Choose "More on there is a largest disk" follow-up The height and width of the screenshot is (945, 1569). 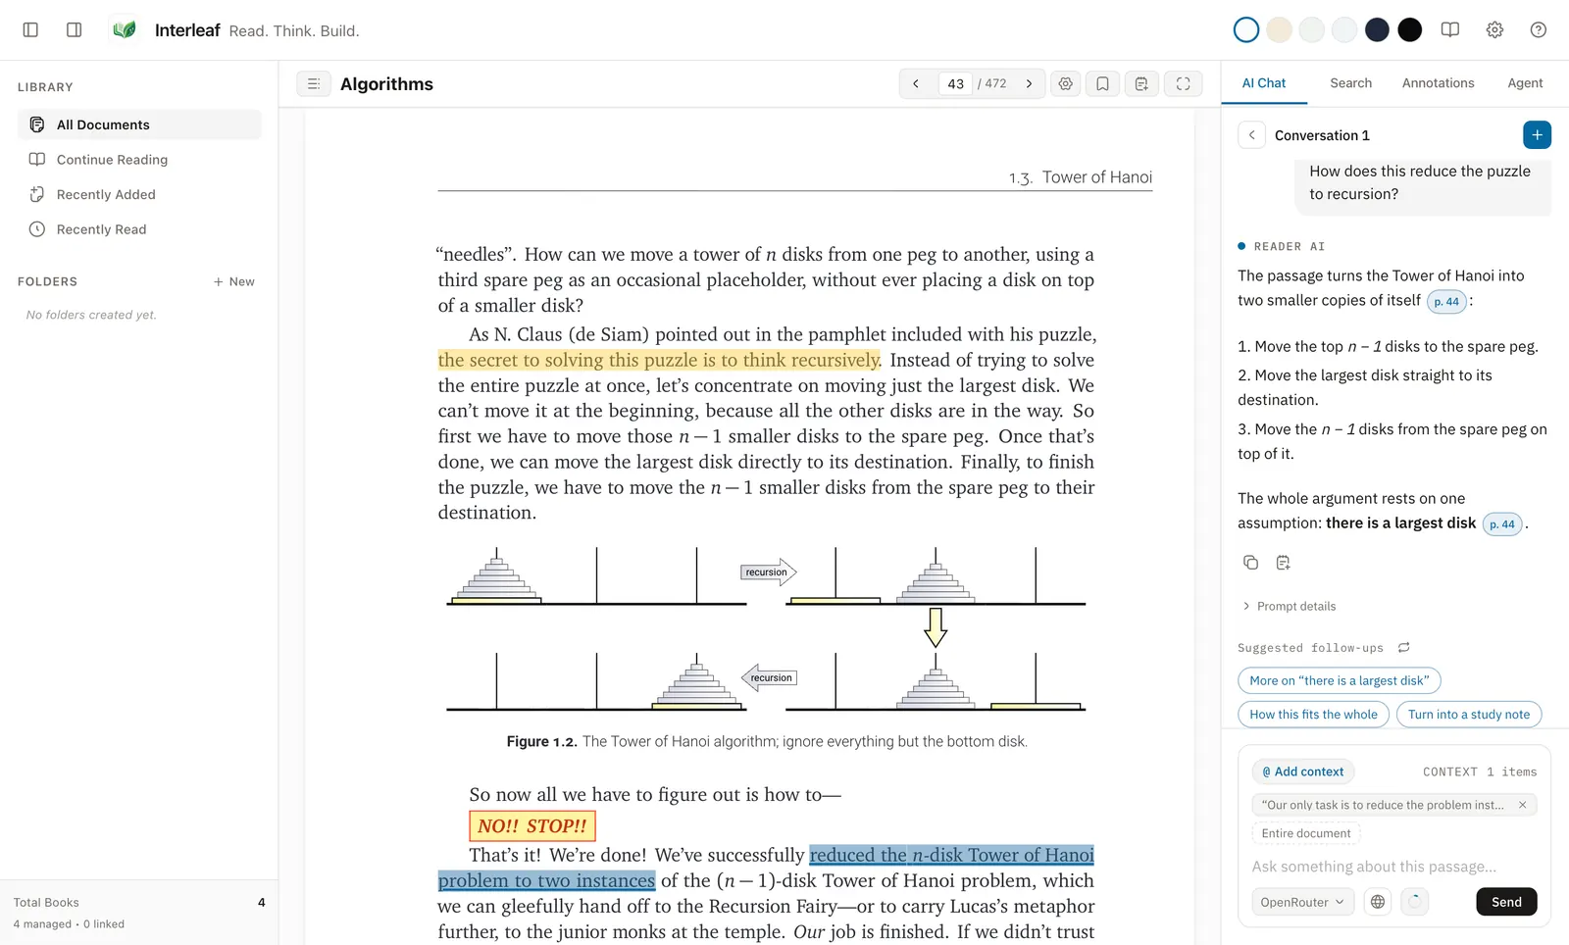tap(1339, 681)
